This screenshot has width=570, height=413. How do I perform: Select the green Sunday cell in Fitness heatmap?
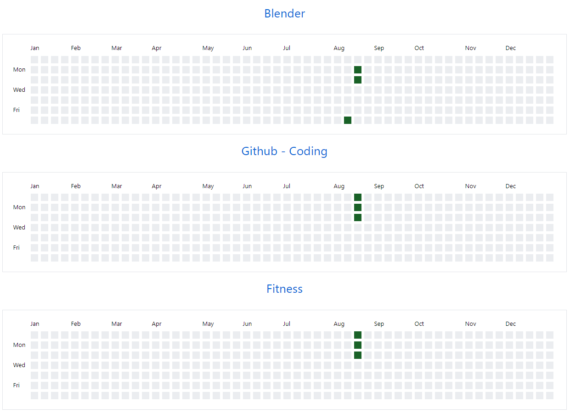[358, 335]
